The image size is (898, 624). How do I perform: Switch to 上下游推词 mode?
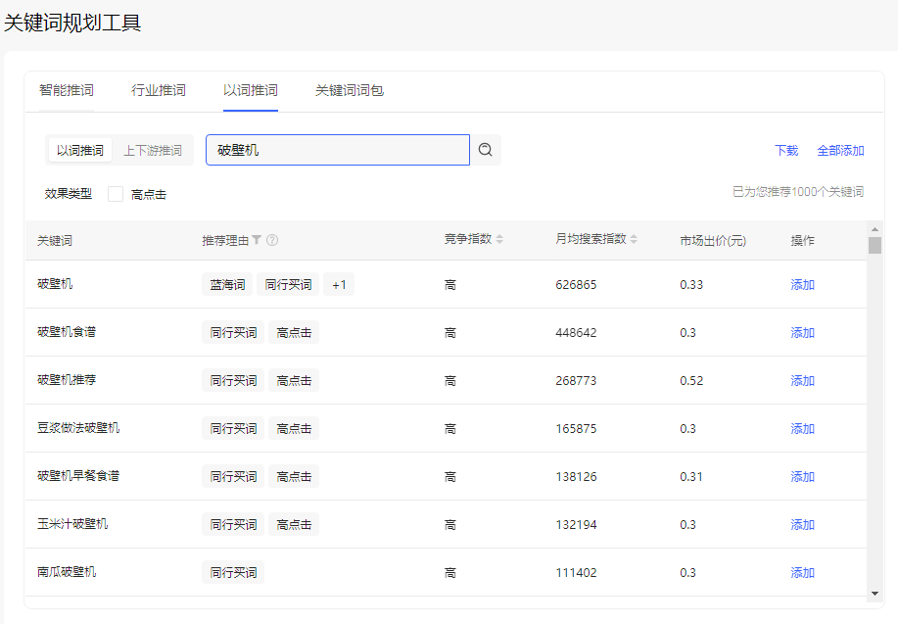[x=153, y=151]
